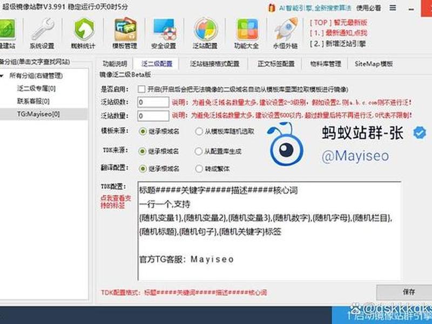This screenshot has width=432, height=324.
Task: Click 启动镜像站群引擎 blue button
Action: coord(382,315)
